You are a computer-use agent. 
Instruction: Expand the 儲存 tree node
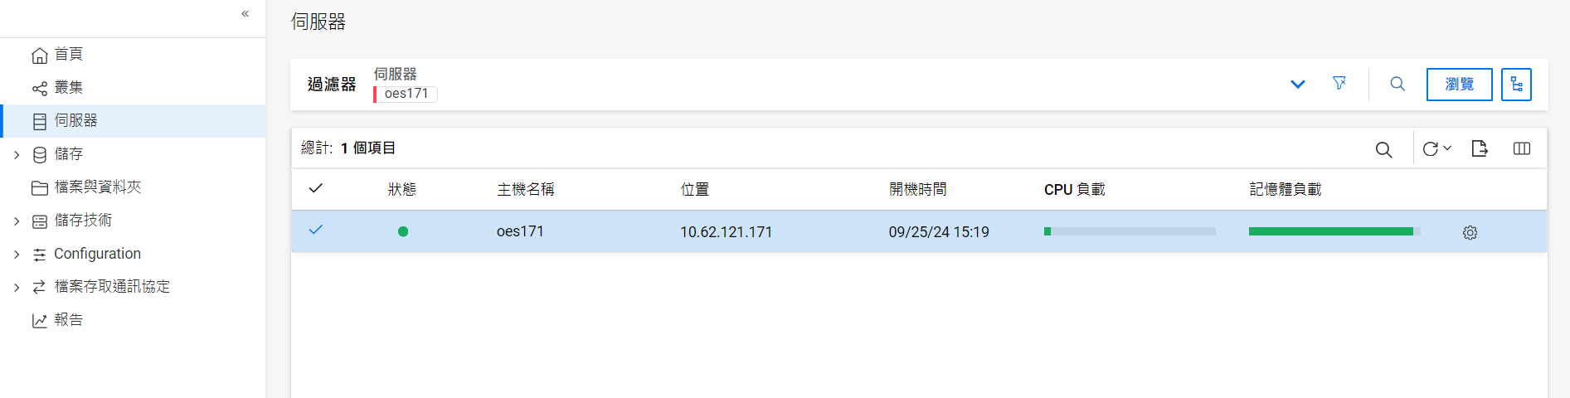click(17, 154)
